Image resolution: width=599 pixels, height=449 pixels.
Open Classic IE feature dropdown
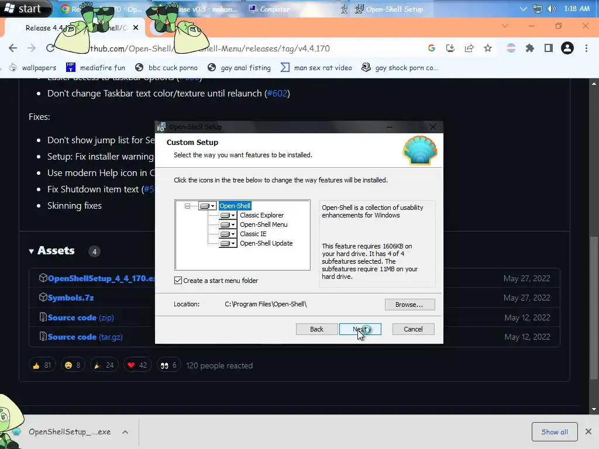click(228, 234)
